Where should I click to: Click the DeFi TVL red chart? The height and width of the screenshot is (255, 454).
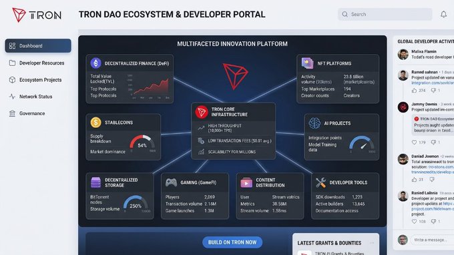point(151,87)
